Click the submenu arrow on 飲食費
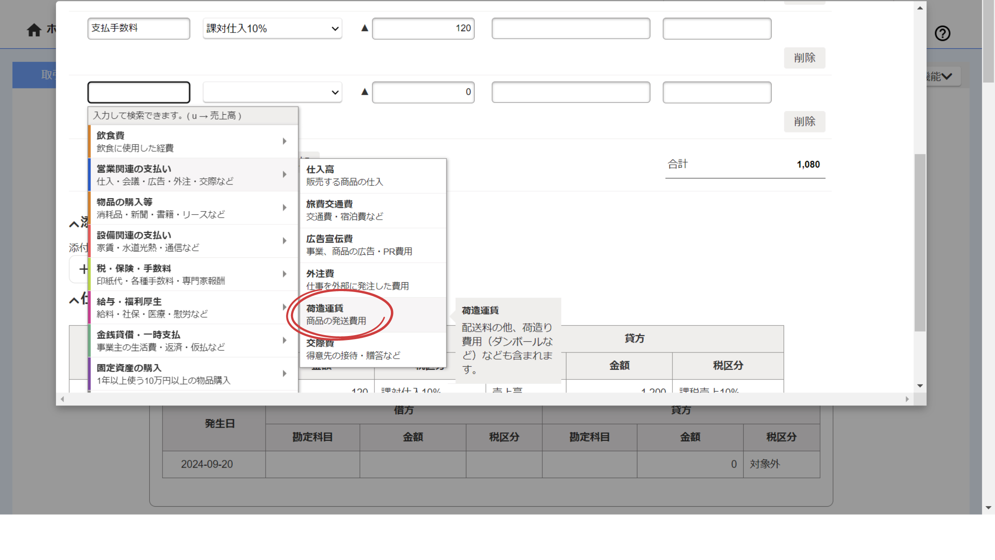Image resolution: width=995 pixels, height=560 pixels. [x=284, y=141]
